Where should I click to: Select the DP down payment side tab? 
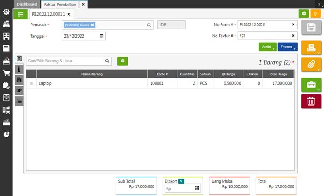[x=19, y=90]
